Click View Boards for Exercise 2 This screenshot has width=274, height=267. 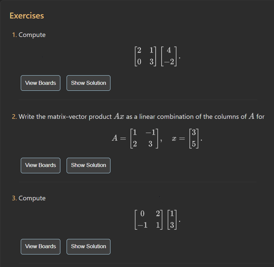click(x=40, y=165)
